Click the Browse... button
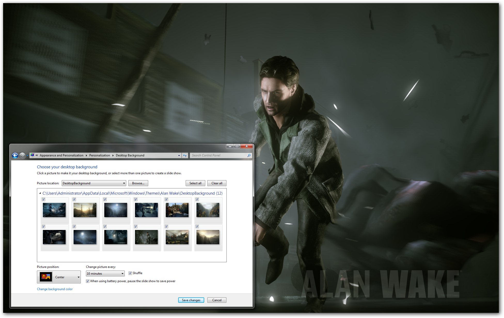The image size is (504, 318). 138,183
